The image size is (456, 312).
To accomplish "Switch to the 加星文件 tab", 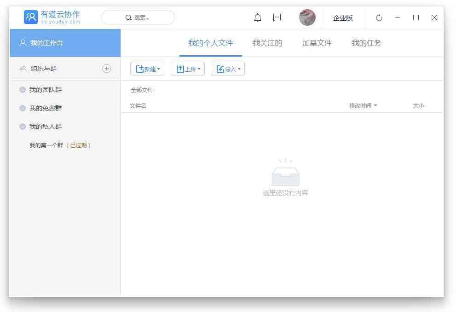I will pos(317,43).
